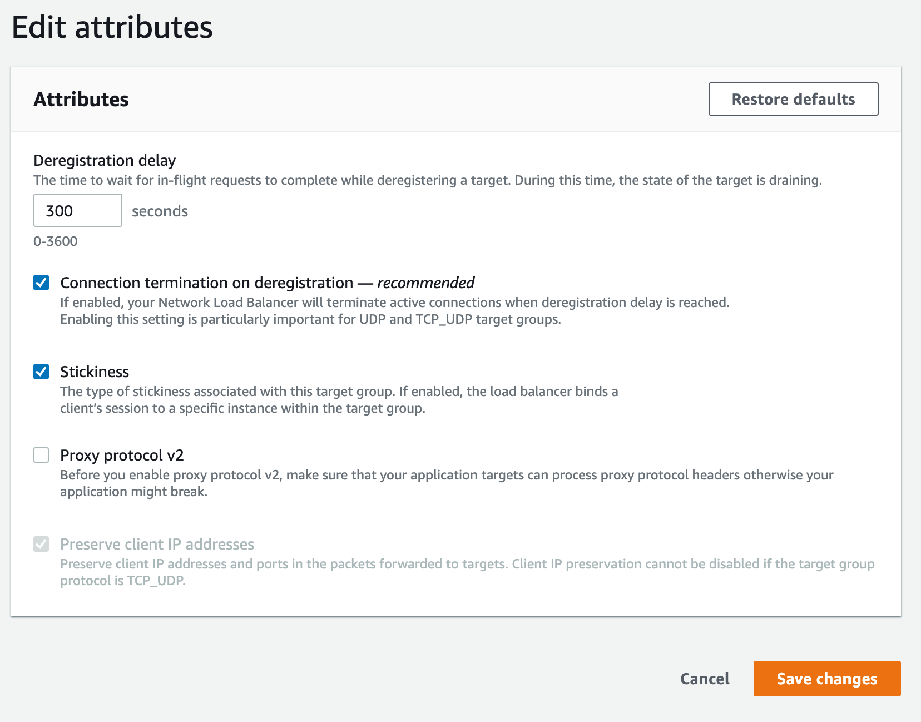This screenshot has height=722, width=921.
Task: Click the Deregistration delay label
Action: coord(104,160)
